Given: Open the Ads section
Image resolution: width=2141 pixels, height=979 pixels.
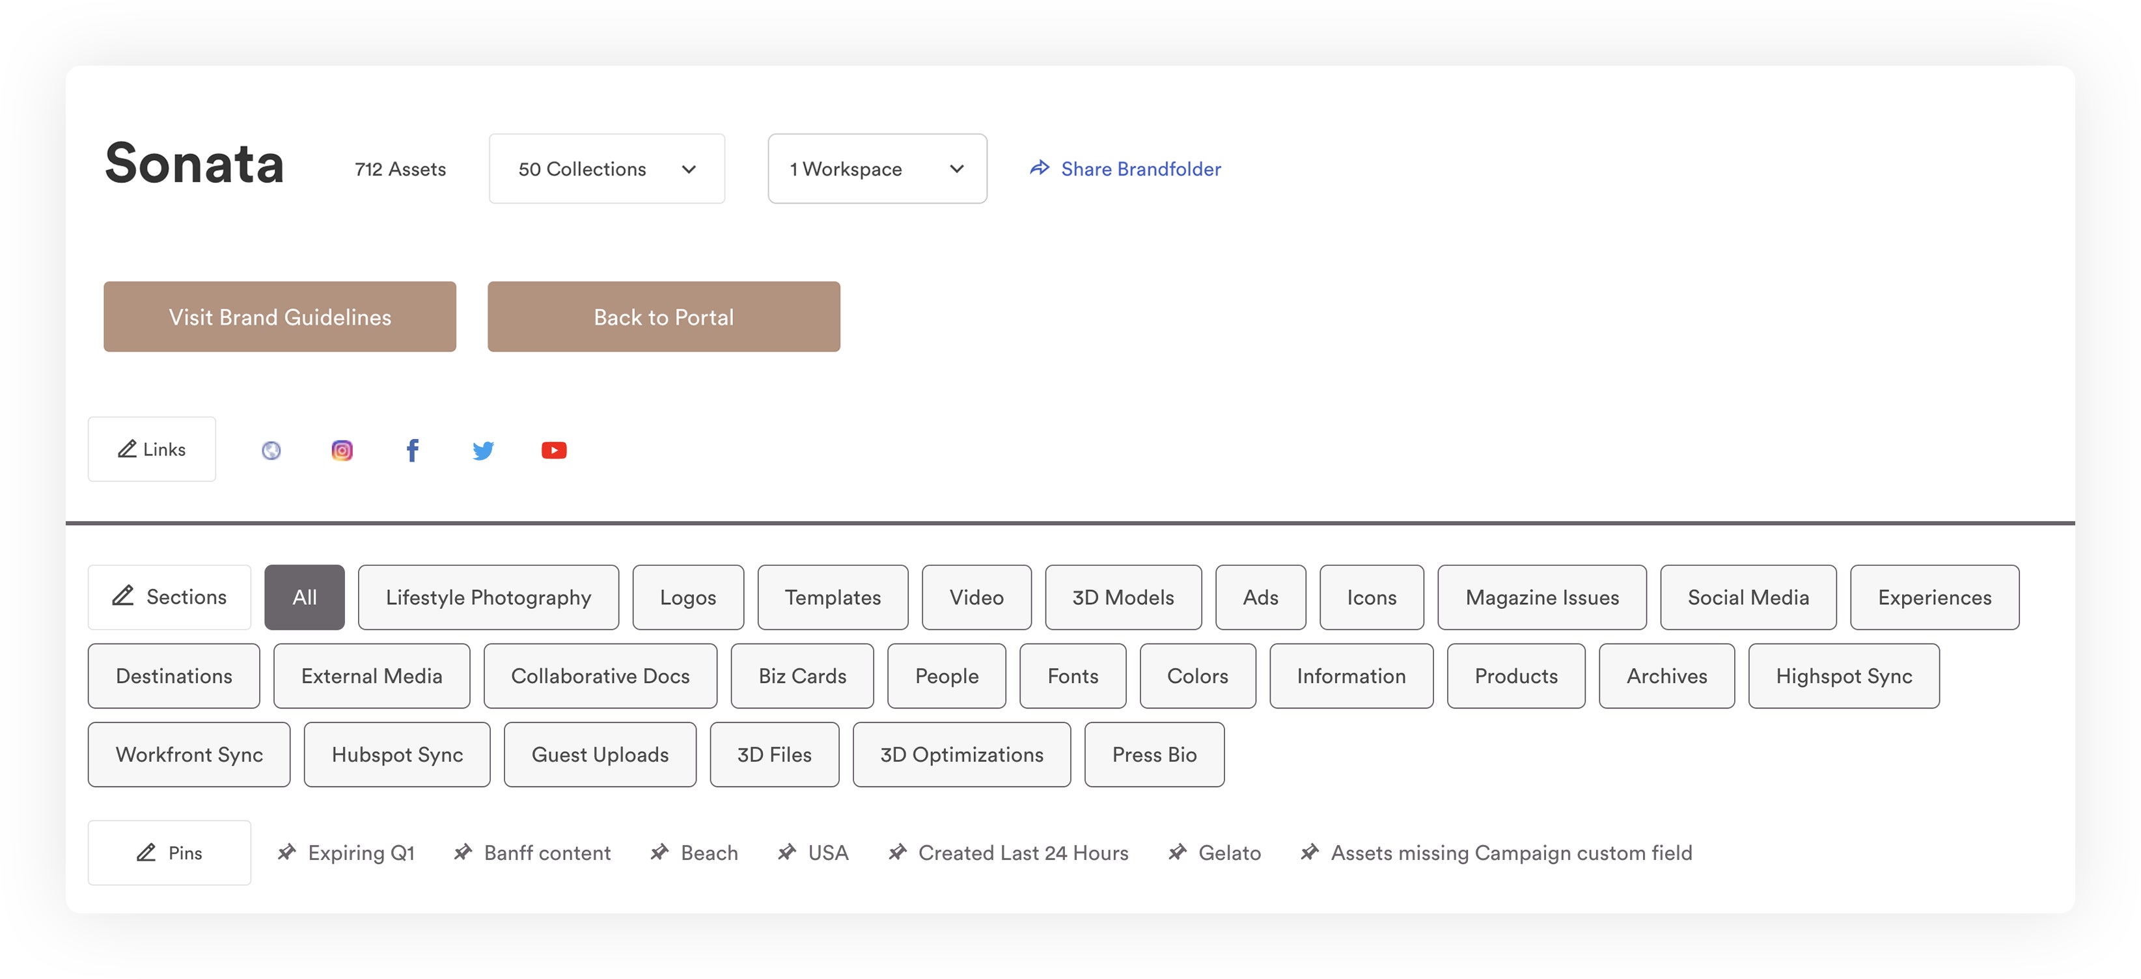Looking at the screenshot, I should [1261, 597].
